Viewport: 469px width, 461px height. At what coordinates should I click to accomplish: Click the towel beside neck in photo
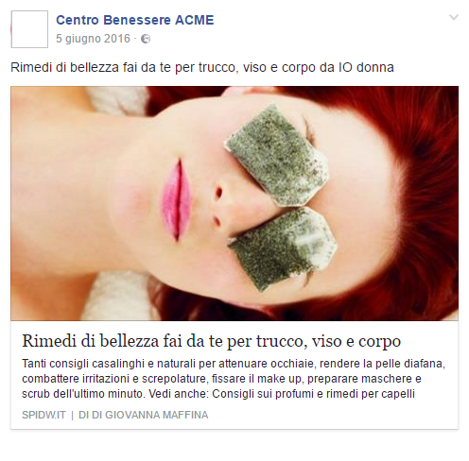(x=113, y=295)
